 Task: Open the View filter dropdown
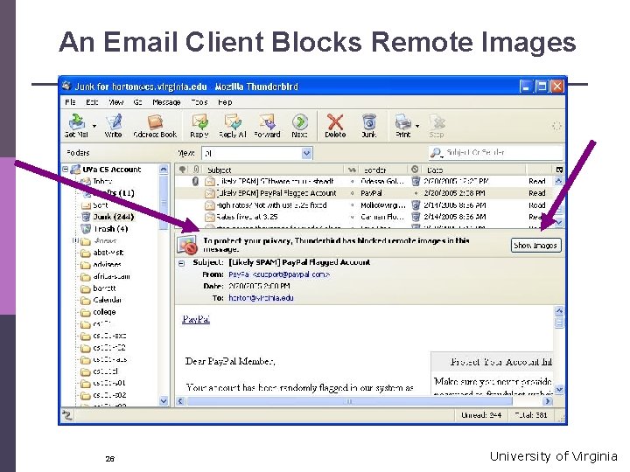306,153
